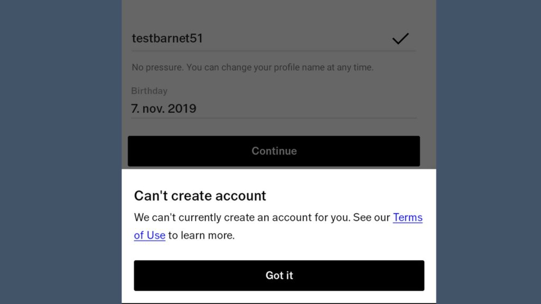Open the Terms link in dialog message
Screen dimensions: 541x304
pos(407,217)
